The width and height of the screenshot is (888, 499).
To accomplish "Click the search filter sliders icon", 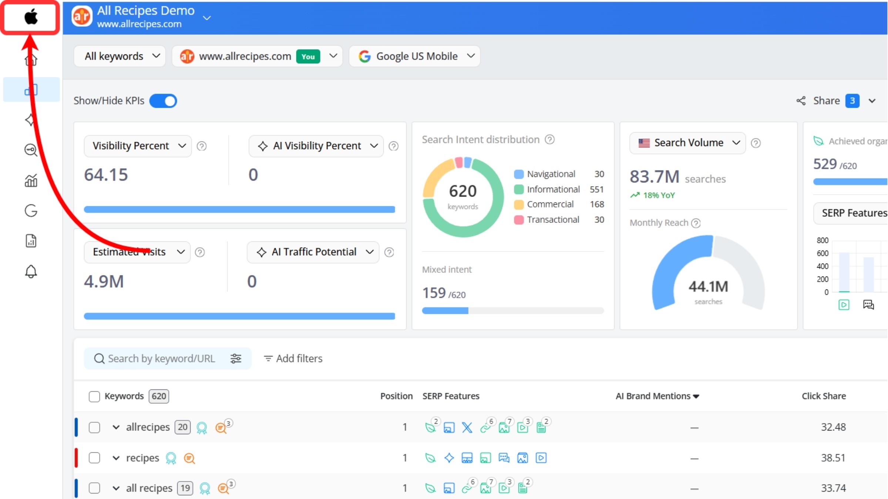I will [236, 358].
